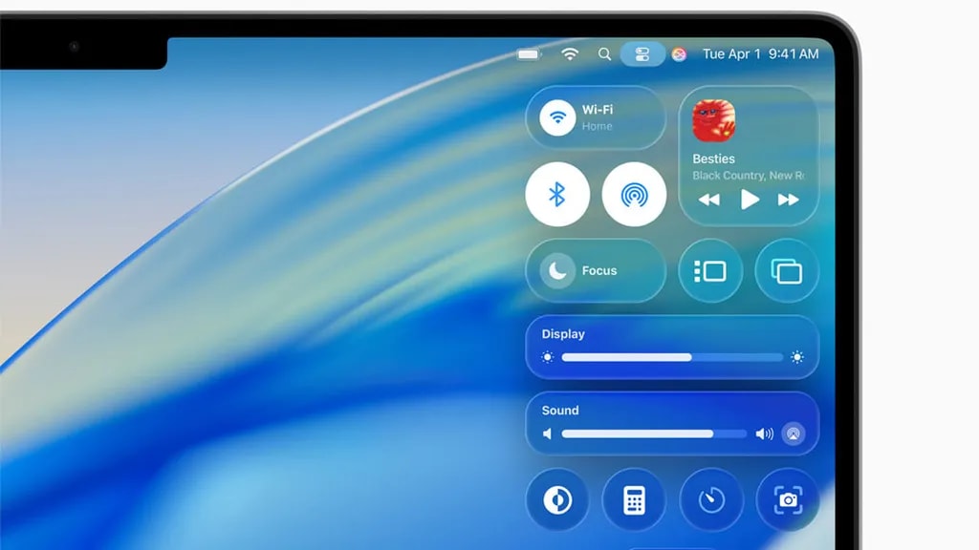Screen dimensions: 979x550
Task: Play the Besties track
Action: pyautogui.click(x=750, y=200)
